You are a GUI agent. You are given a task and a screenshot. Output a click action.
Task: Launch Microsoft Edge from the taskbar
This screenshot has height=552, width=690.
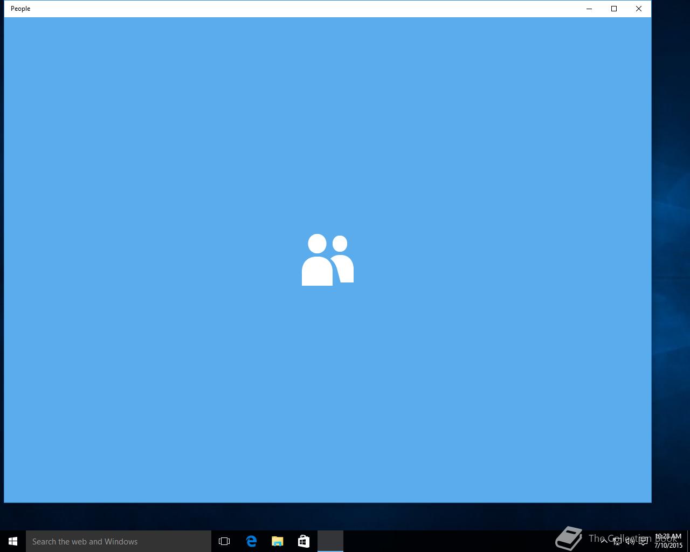click(x=251, y=541)
